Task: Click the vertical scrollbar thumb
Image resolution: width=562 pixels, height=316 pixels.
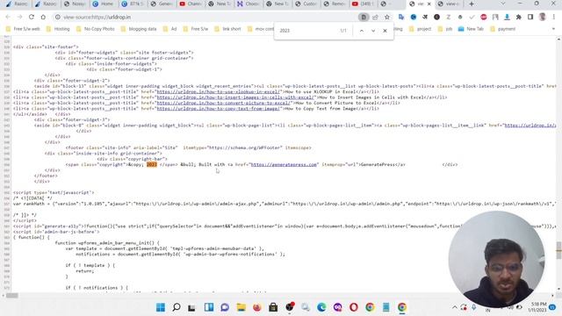Action: (558, 249)
